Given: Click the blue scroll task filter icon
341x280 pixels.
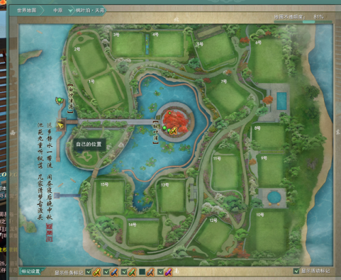Looking at the screenshot, I should pos(114,272).
